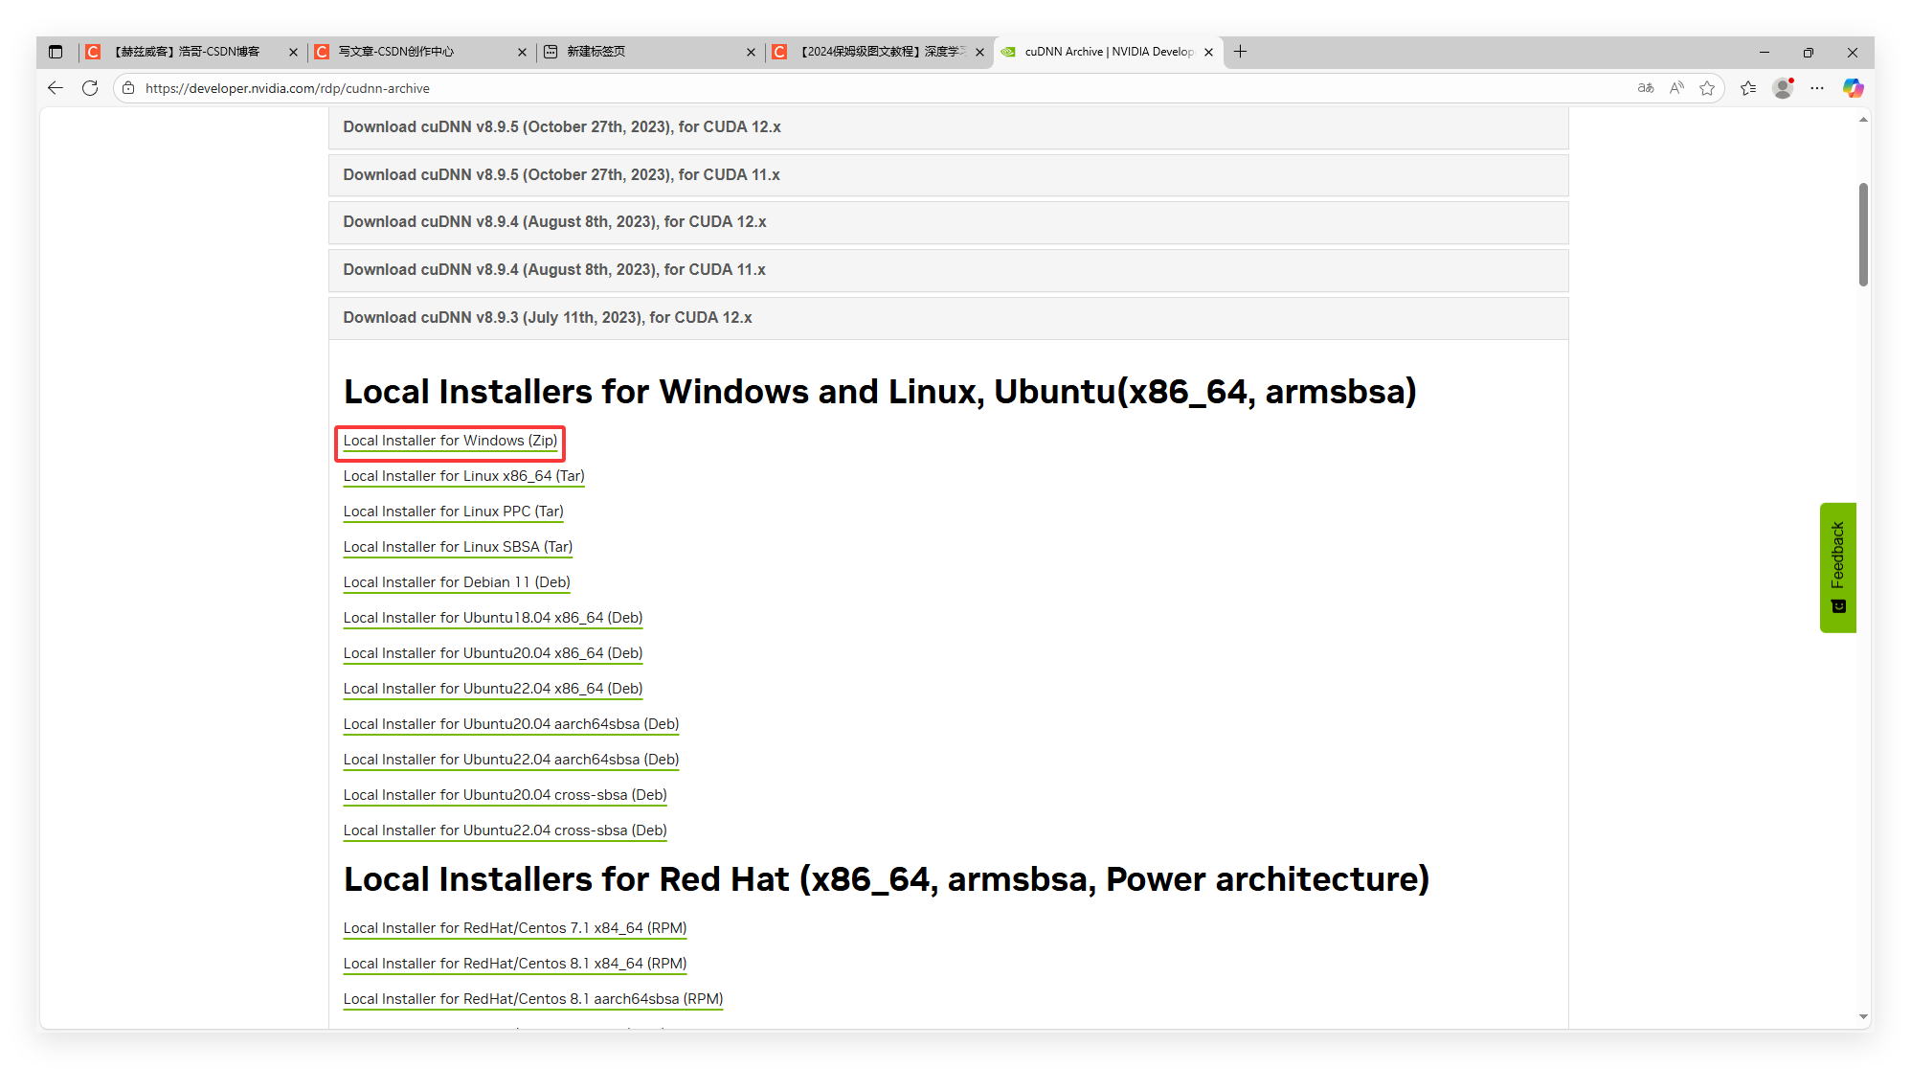Image resolution: width=1911 pixels, height=1069 pixels.
Task: Click the translate page icon
Action: point(1645,88)
